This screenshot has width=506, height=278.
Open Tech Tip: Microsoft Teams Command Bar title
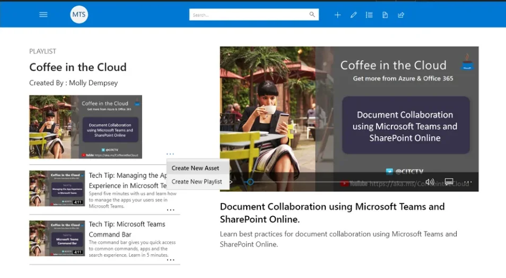(127, 229)
